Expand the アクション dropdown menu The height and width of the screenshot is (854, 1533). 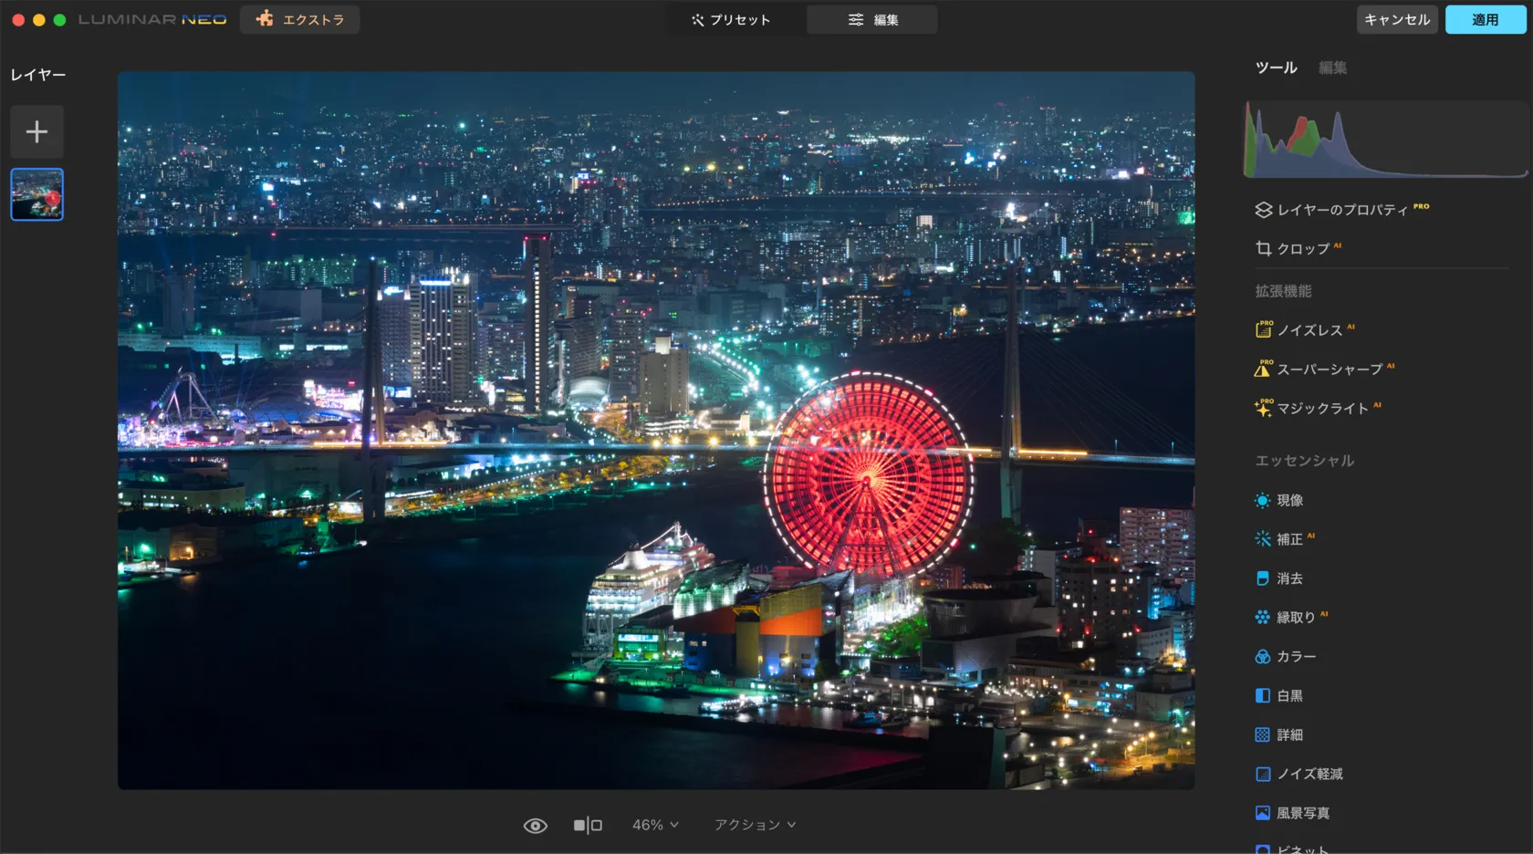755,825
